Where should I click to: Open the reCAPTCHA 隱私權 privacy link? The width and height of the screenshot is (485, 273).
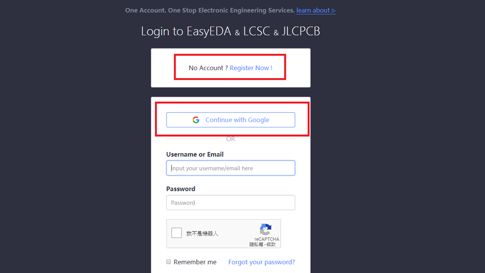coord(257,245)
